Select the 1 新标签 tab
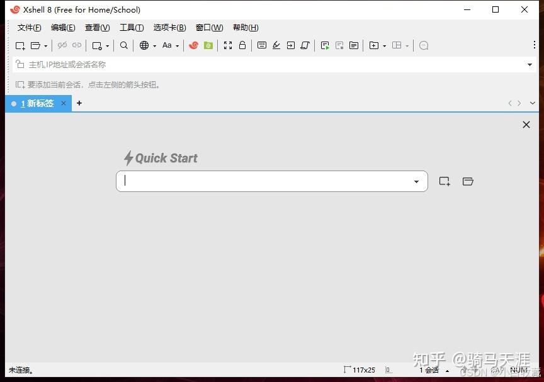 coord(38,103)
